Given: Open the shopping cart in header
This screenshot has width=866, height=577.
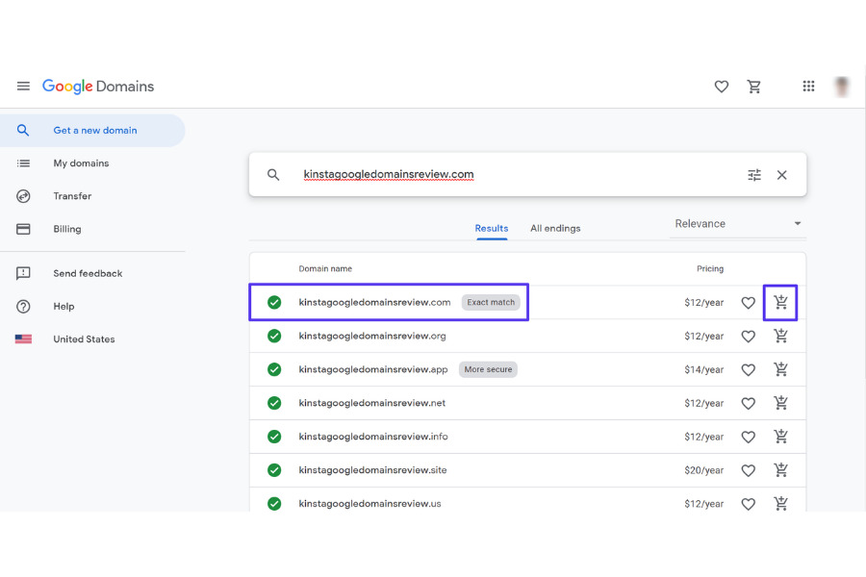Looking at the screenshot, I should [x=754, y=87].
